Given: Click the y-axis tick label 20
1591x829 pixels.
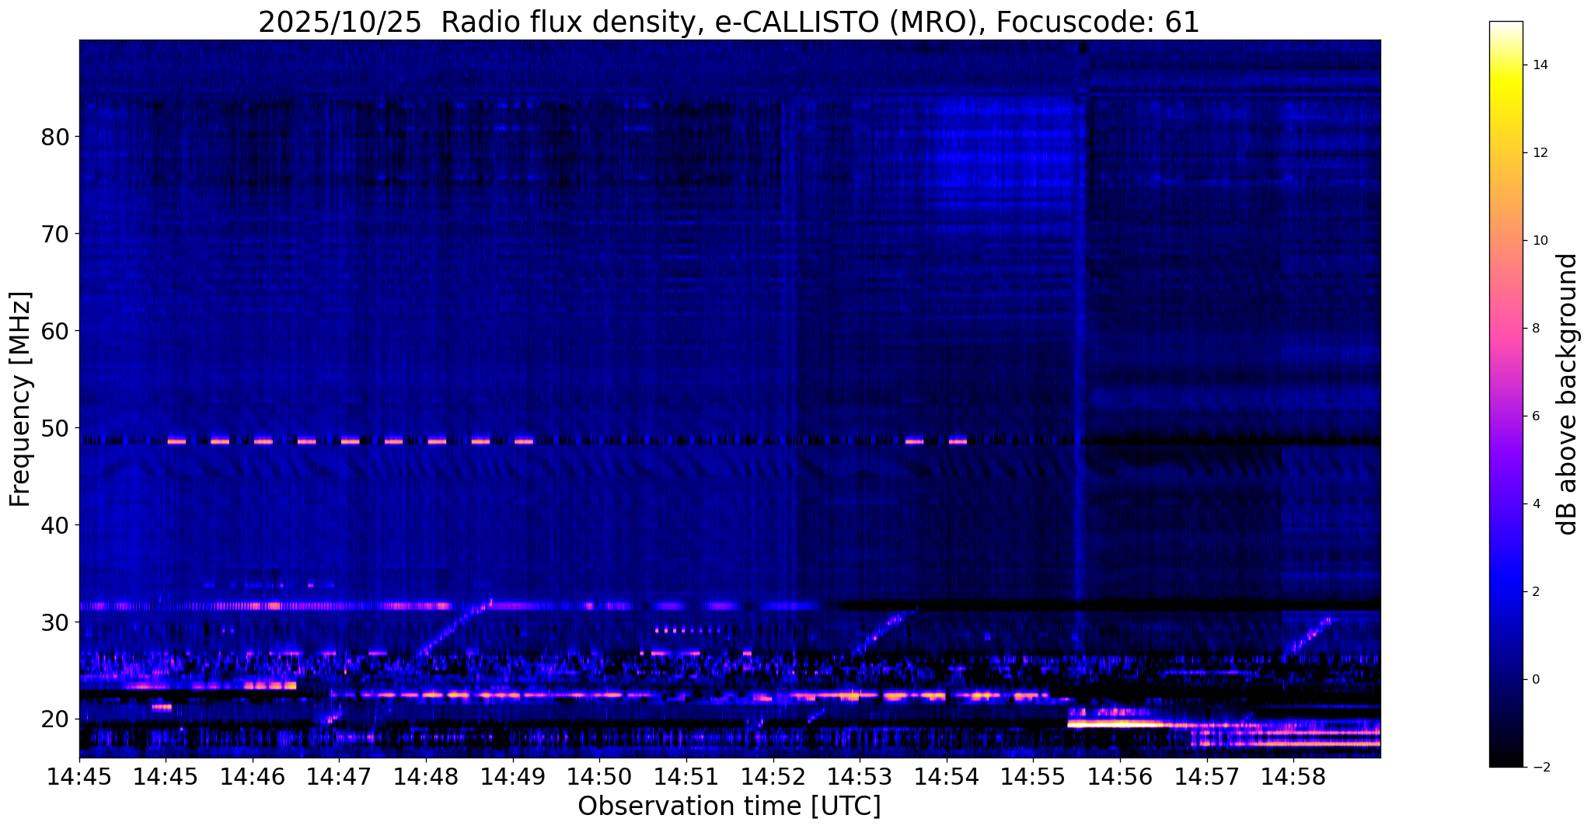Looking at the screenshot, I should click(55, 719).
